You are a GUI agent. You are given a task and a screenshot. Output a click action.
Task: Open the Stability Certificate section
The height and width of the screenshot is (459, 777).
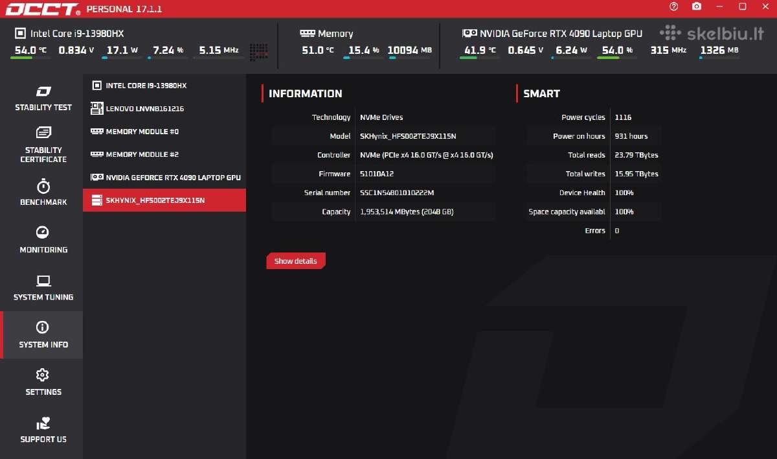coord(43,145)
